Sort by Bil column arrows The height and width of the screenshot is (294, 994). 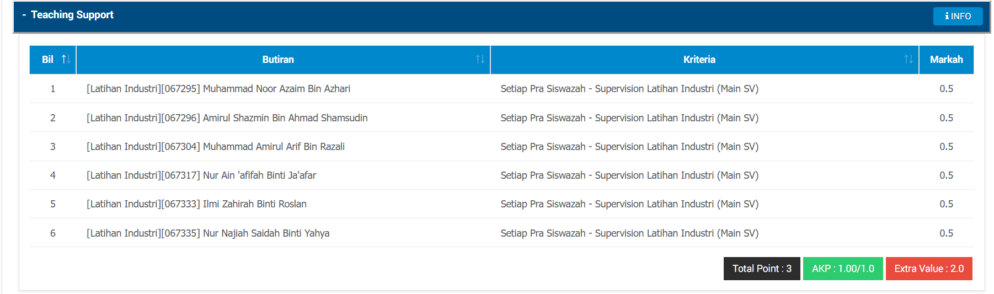66,59
